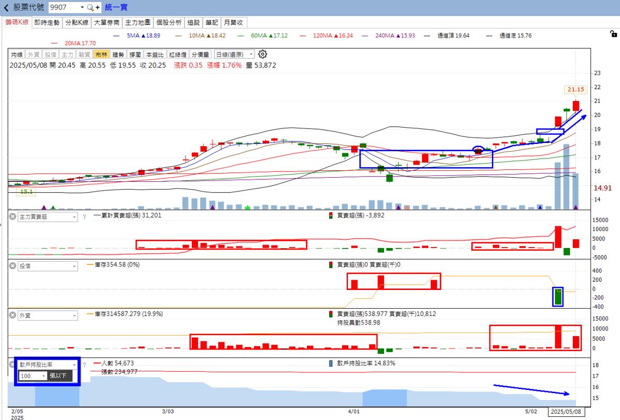Open the 外資 indicator dropdown
Image resolution: width=620 pixels, height=420 pixels.
[x=48, y=315]
